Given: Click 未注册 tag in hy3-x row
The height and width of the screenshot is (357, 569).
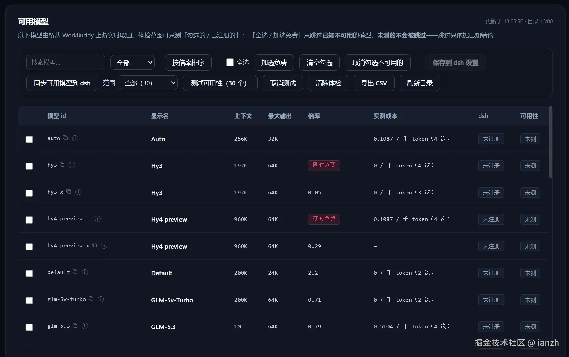Looking at the screenshot, I should [x=491, y=193].
